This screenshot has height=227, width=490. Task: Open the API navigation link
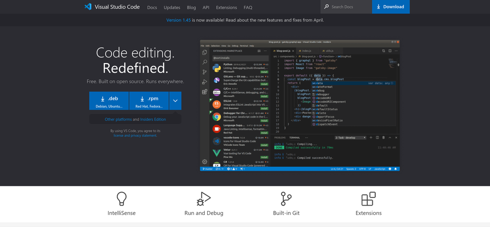point(206,8)
